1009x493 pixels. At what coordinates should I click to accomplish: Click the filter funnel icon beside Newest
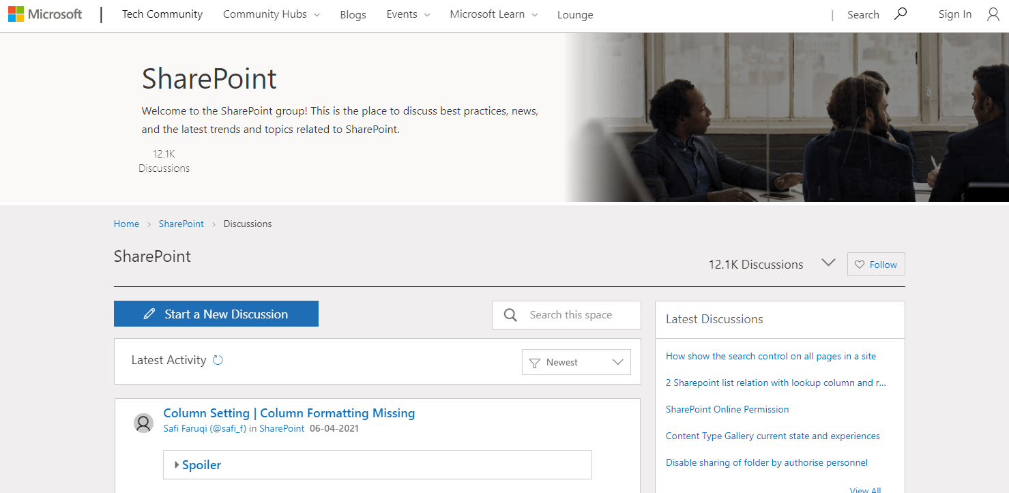[x=535, y=363]
